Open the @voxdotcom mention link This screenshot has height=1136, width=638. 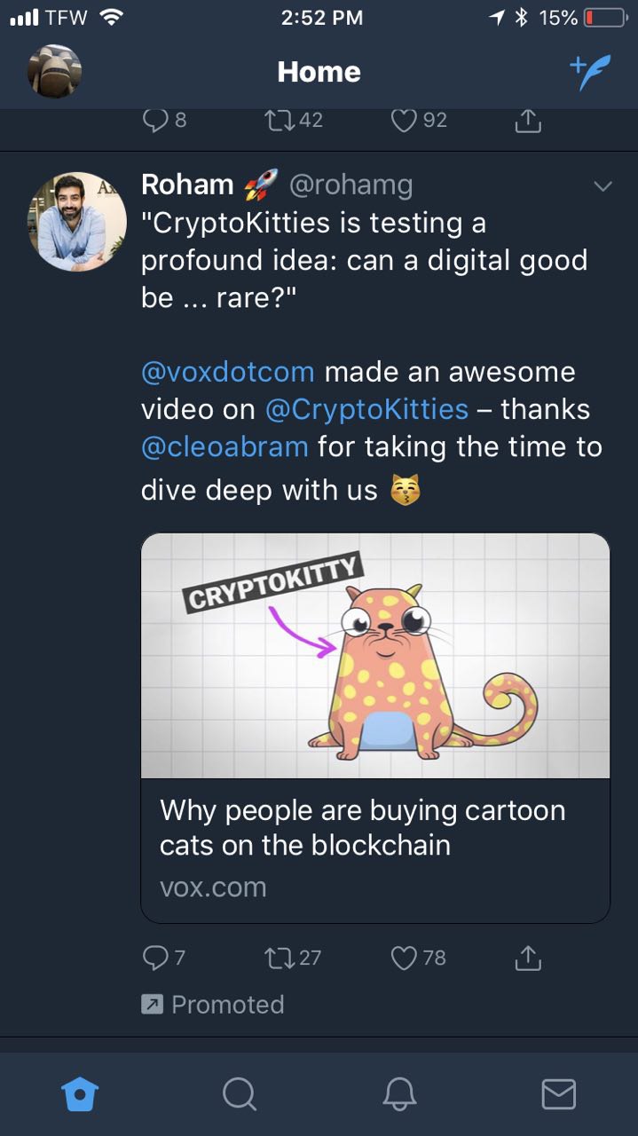tap(228, 372)
